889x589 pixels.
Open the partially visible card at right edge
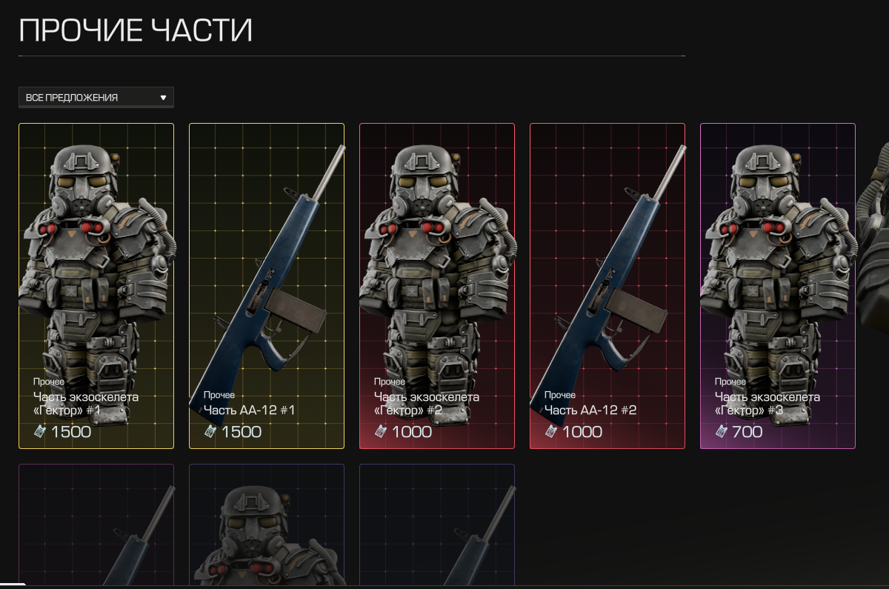click(873, 286)
